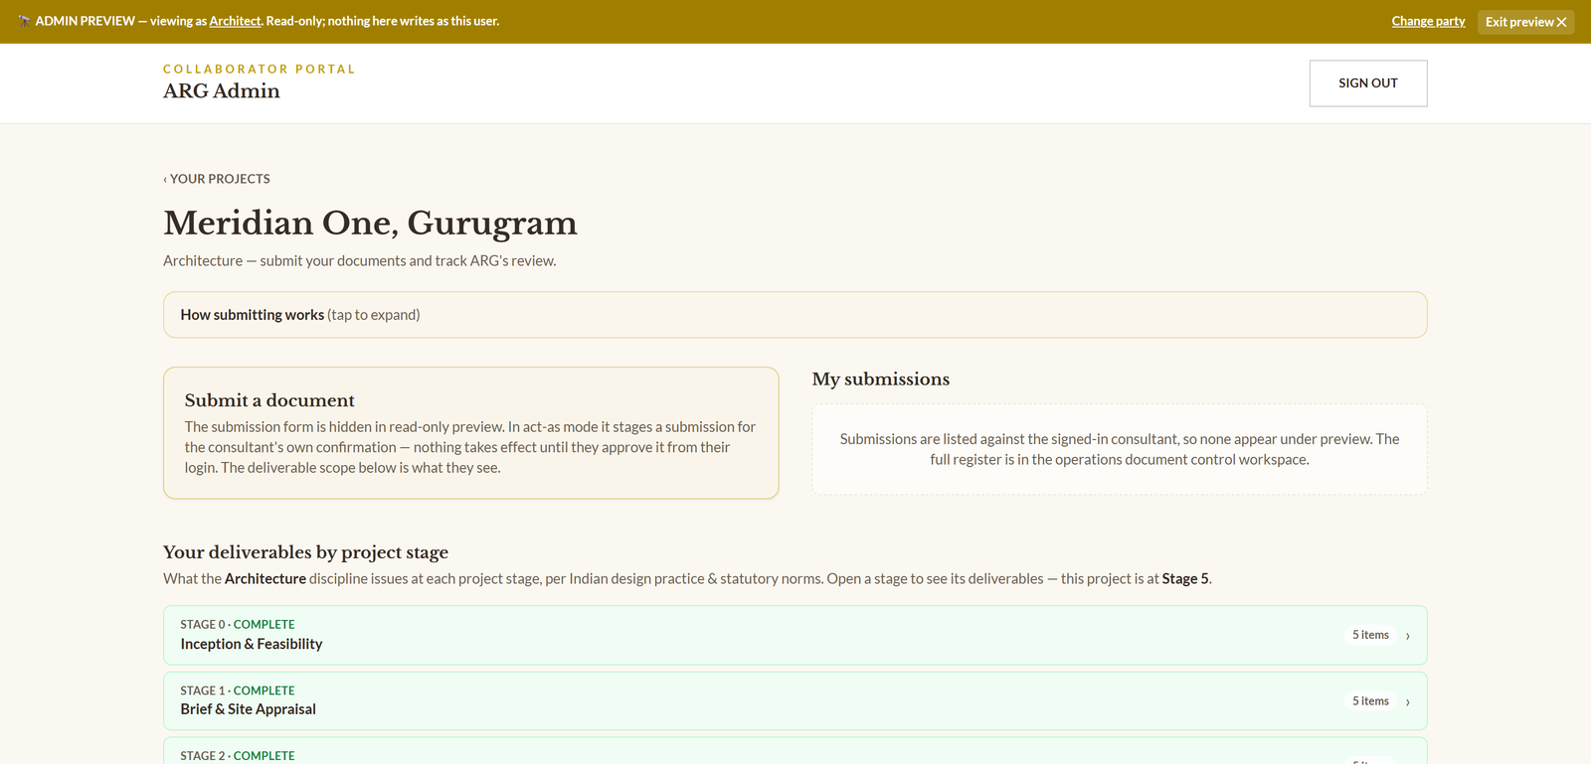The width and height of the screenshot is (1591, 764).
Task: Open the Architect link in the preview banner
Action: click(235, 21)
